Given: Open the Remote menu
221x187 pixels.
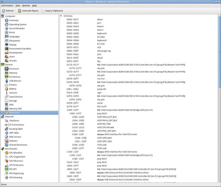Looking at the screenshot, I should (26, 6).
